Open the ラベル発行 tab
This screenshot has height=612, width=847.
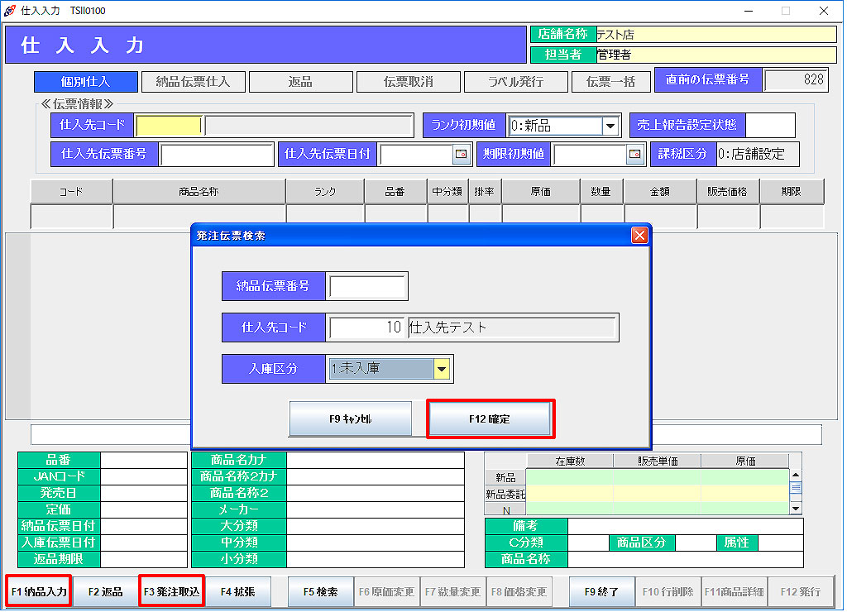(x=515, y=82)
